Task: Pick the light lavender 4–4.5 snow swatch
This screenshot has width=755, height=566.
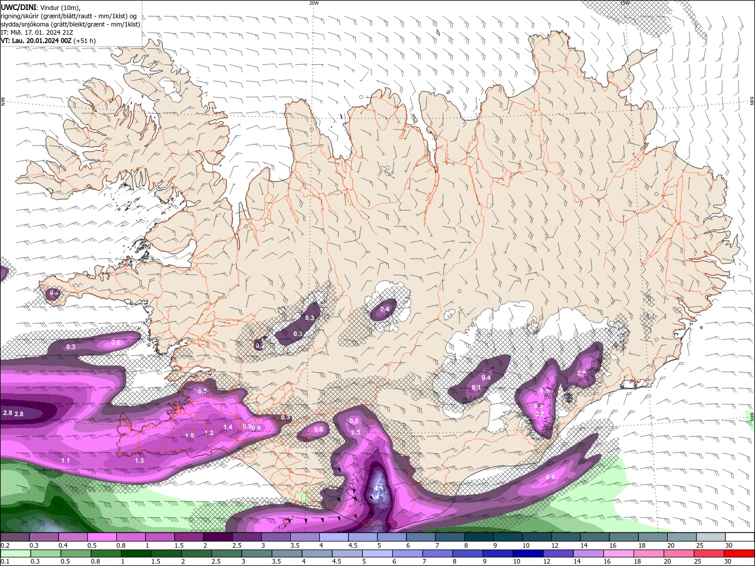Action: (x=334, y=537)
